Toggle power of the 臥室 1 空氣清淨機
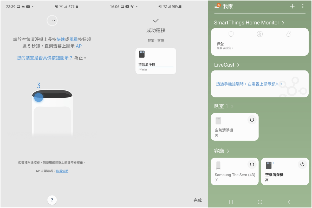 [x=252, y=120]
